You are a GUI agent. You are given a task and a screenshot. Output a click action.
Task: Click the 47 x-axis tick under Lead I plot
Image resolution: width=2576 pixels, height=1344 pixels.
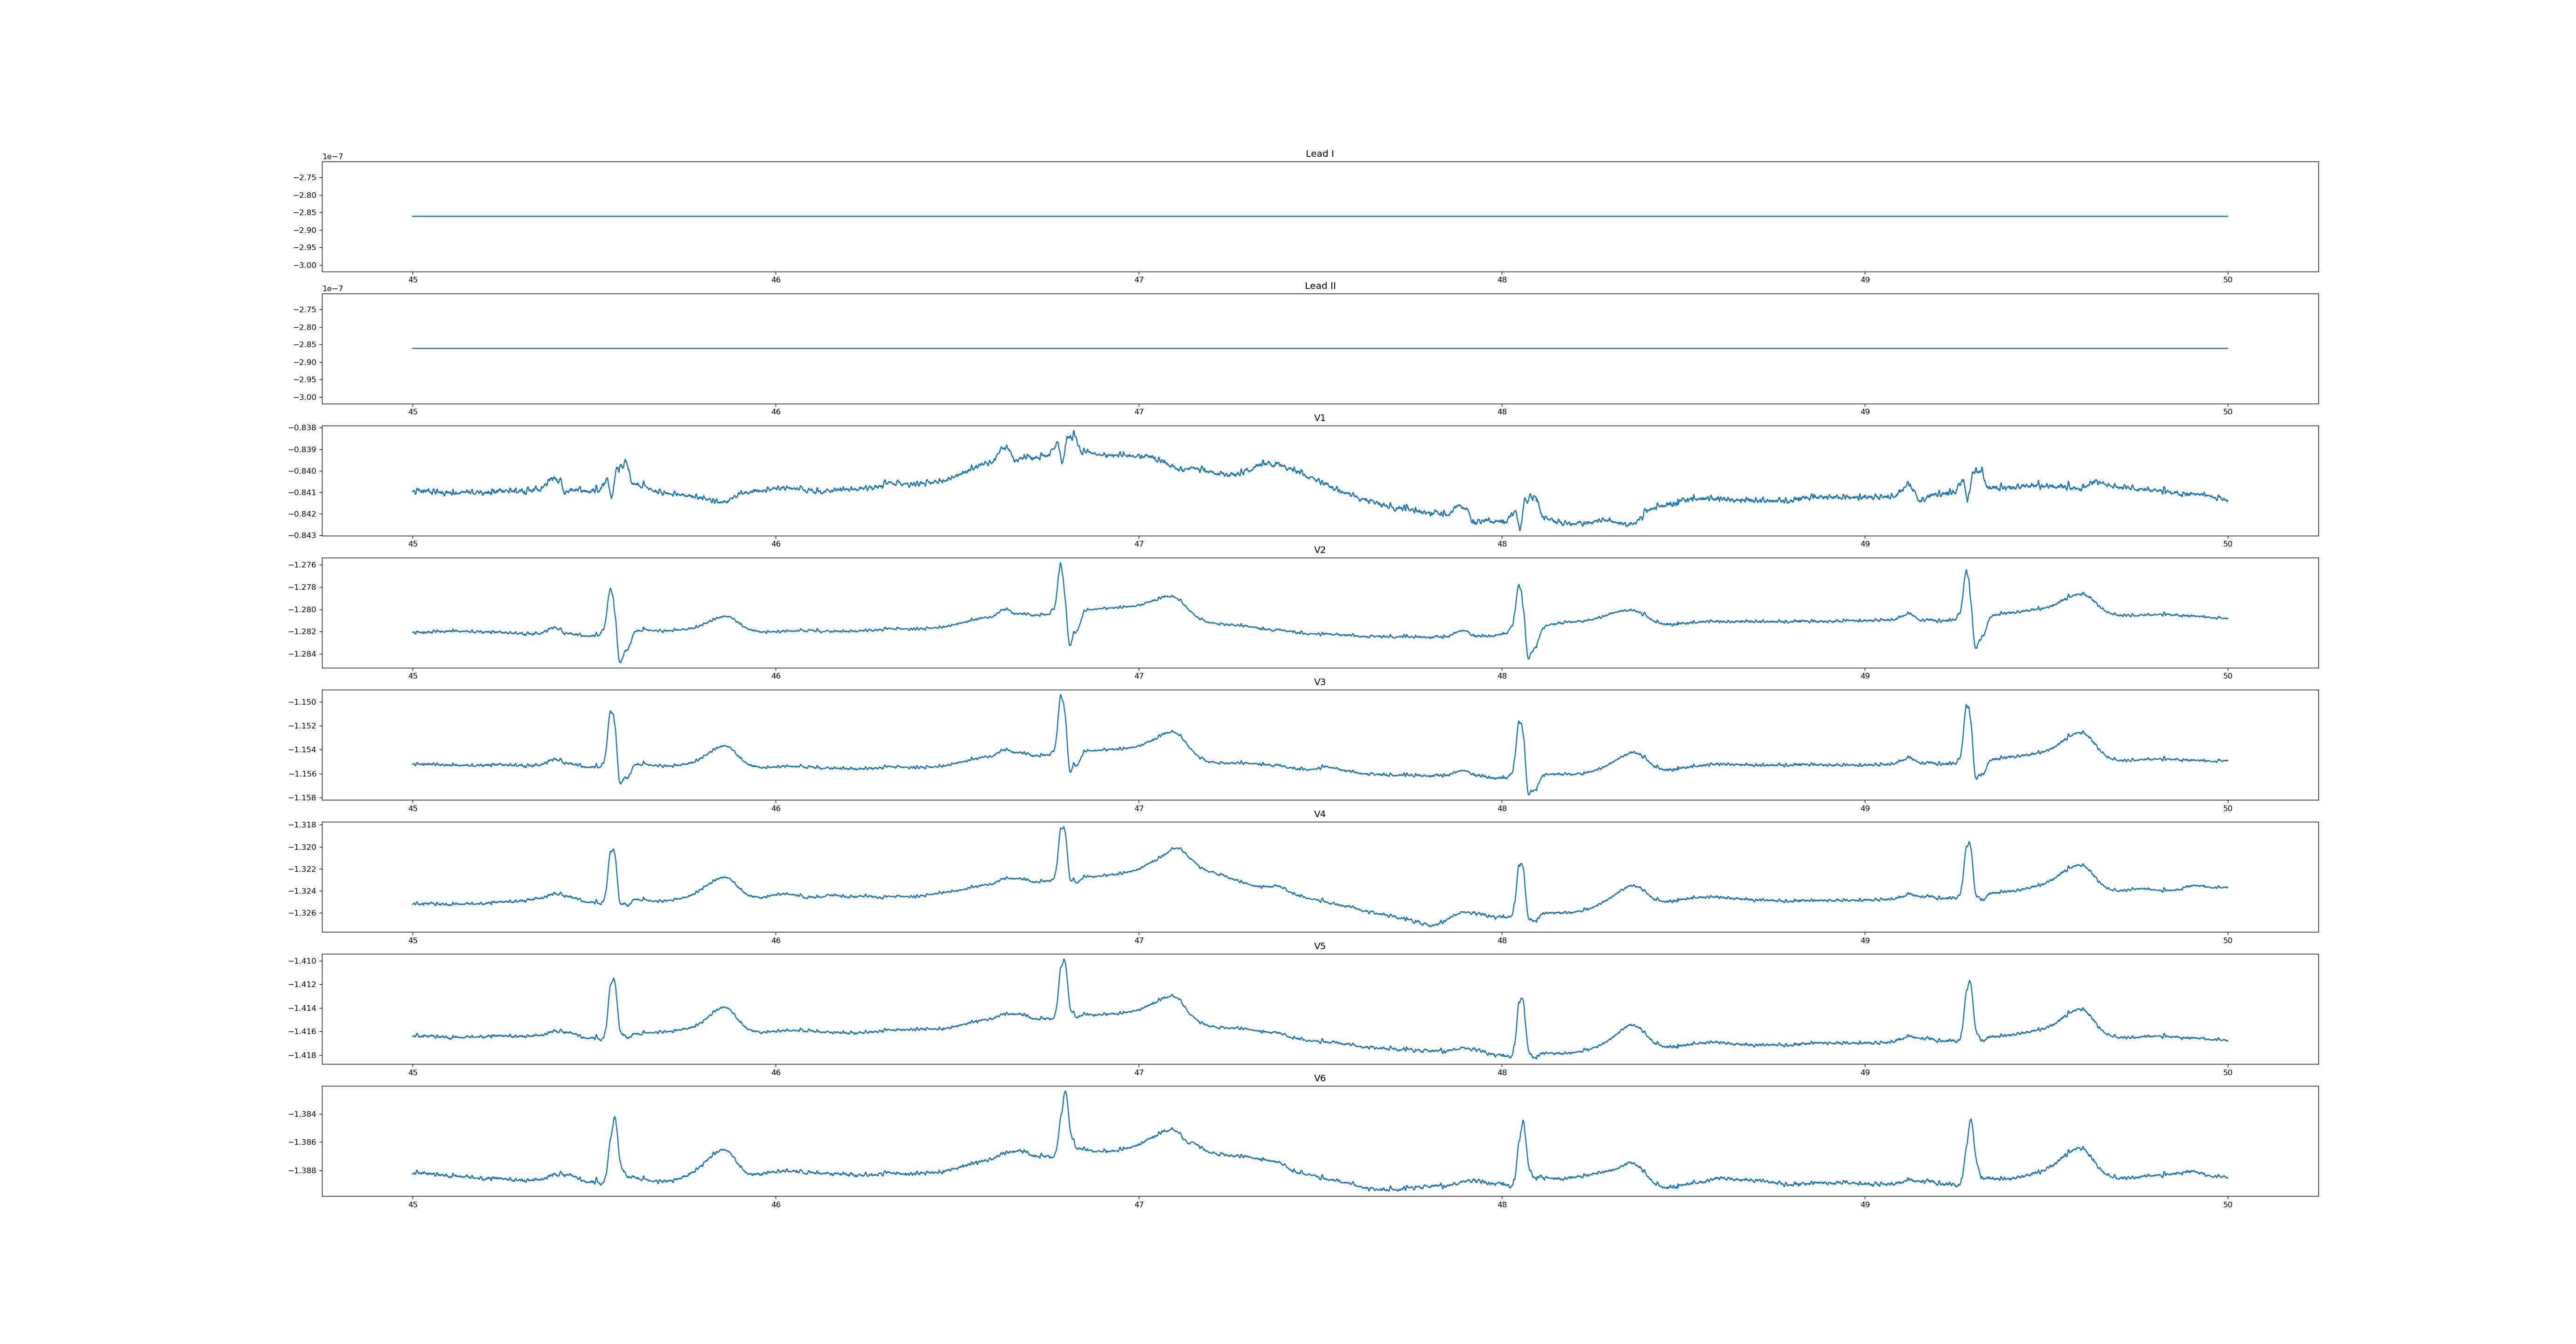pos(1138,280)
